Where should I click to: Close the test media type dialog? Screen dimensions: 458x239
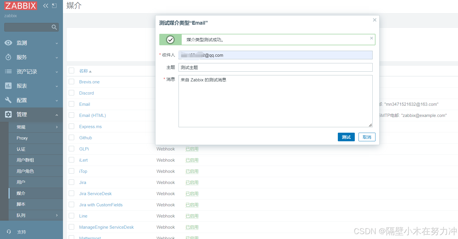(375, 20)
